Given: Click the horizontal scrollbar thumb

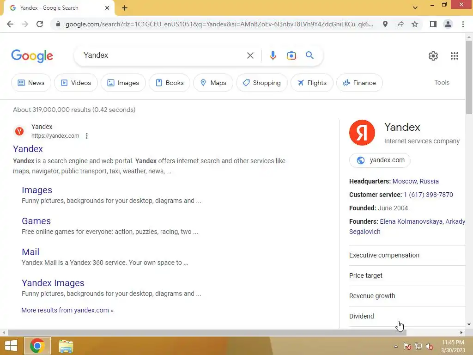Looking at the screenshot, I should (207, 332).
